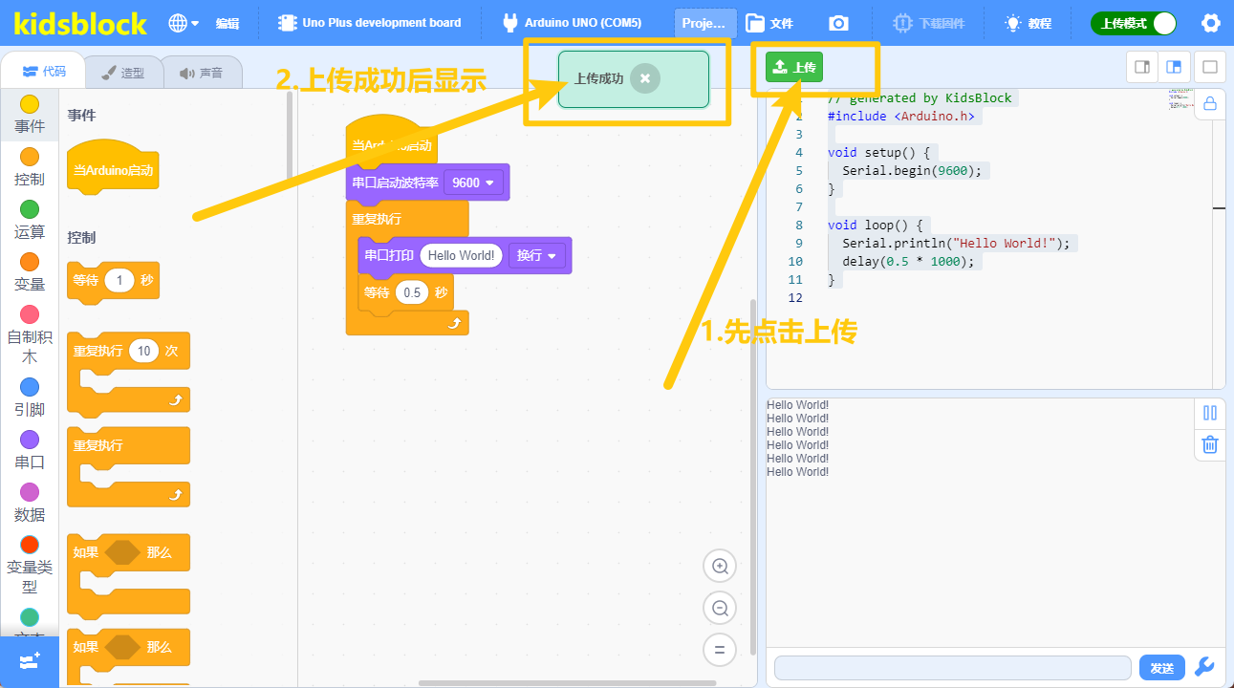Click the 事件 heading in block palette

click(81, 116)
